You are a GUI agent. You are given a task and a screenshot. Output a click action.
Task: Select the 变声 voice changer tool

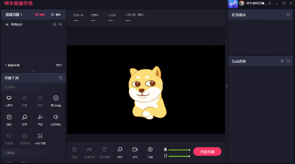click(25, 118)
